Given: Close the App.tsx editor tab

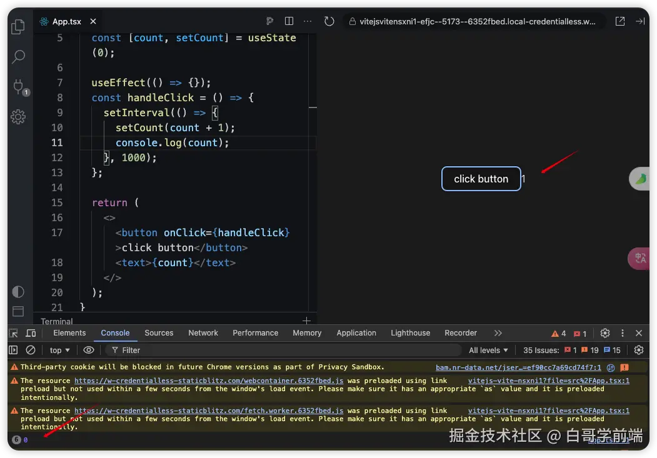Looking at the screenshot, I should (93, 21).
